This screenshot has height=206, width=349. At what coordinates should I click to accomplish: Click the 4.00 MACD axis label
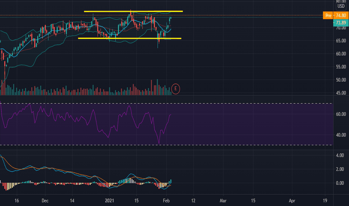click(340, 155)
